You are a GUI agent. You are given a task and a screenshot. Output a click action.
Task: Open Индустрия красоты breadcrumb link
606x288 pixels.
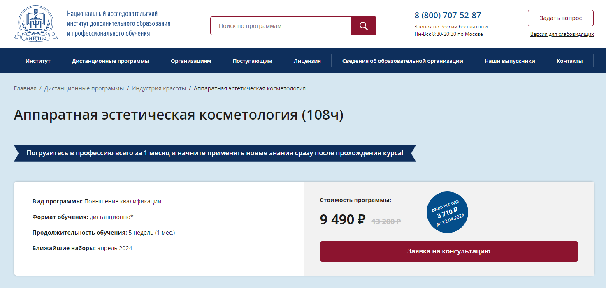[x=159, y=88]
